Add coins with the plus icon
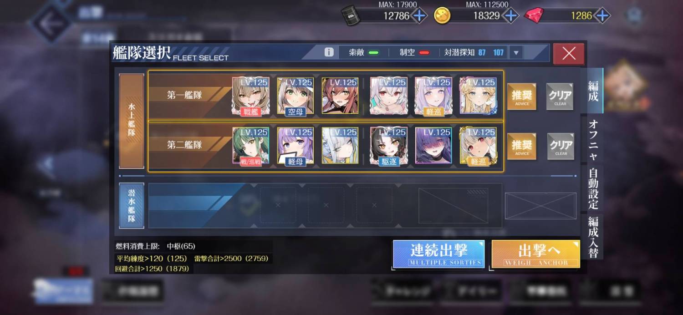The width and height of the screenshot is (683, 315). [x=510, y=16]
